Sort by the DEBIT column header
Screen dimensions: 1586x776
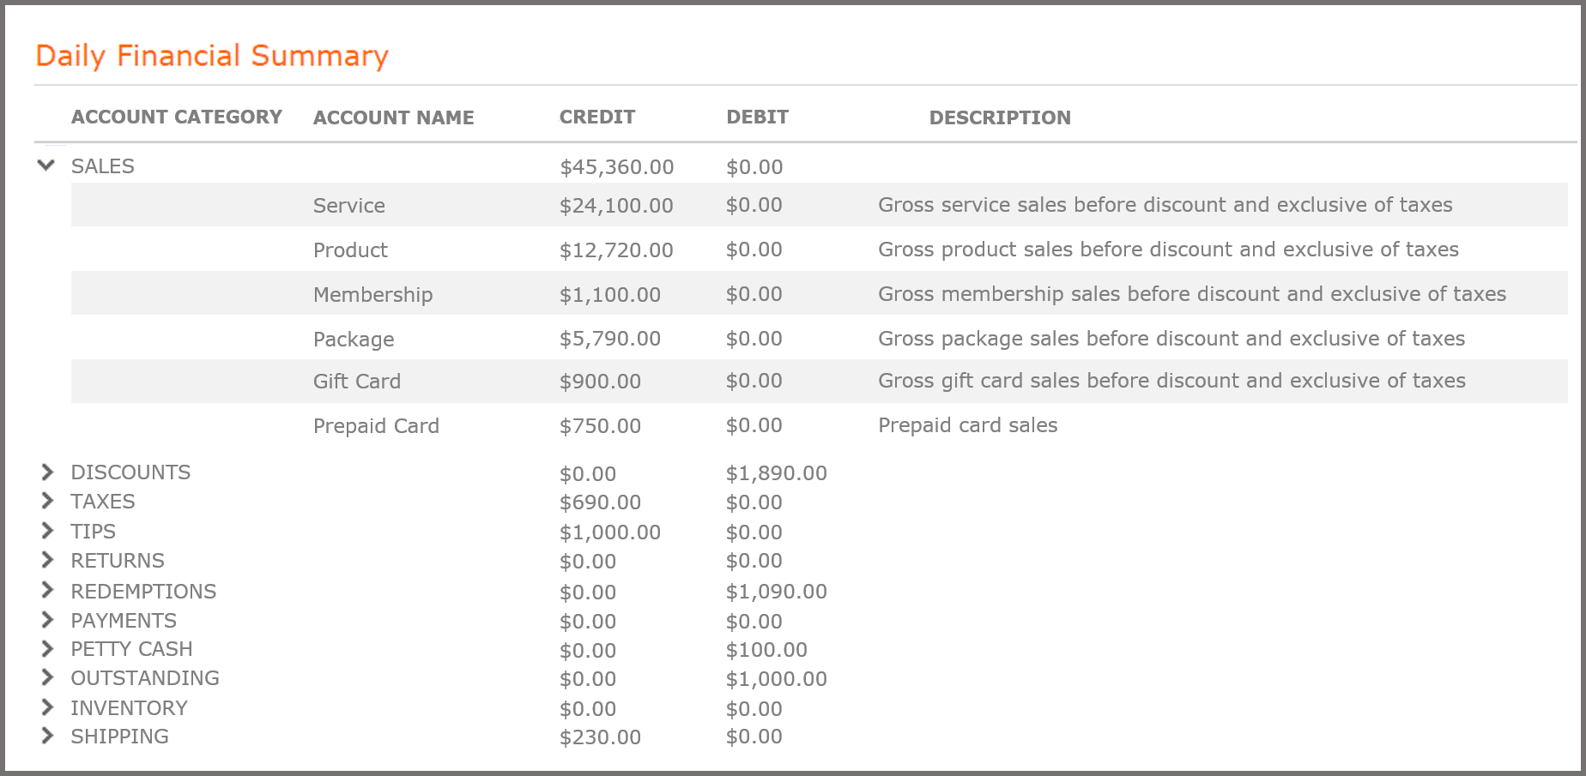[x=758, y=117]
